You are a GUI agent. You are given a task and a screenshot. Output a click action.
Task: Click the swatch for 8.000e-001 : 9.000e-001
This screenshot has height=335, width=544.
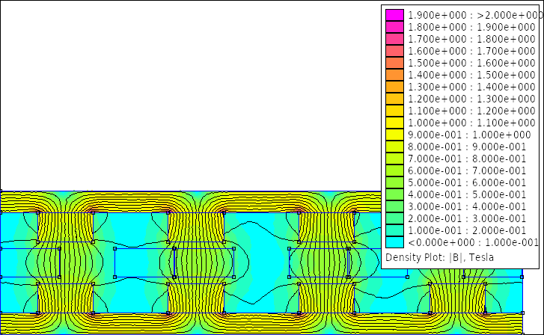394,147
